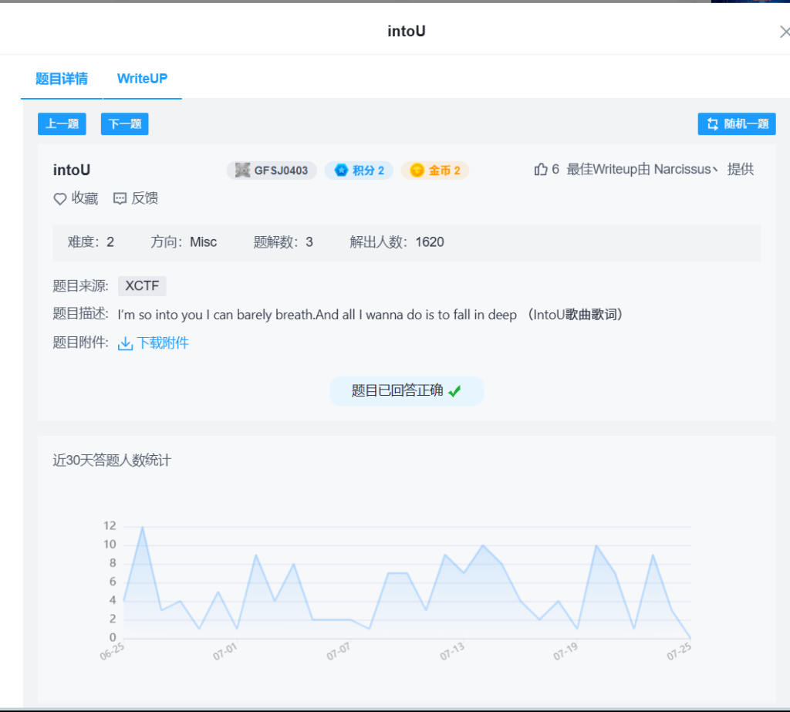Viewport: 790px width, 712px height.
Task: Click the 积分 2 points badge
Action: (x=360, y=170)
